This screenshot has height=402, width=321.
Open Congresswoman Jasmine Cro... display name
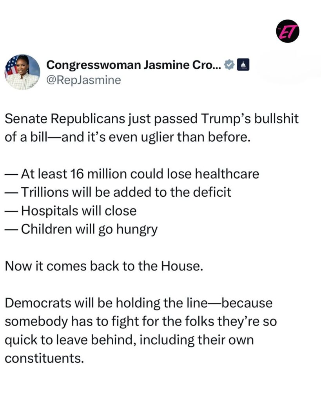[x=133, y=66]
